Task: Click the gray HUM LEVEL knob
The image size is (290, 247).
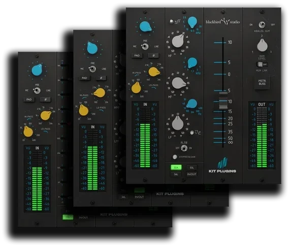Action: point(262,45)
